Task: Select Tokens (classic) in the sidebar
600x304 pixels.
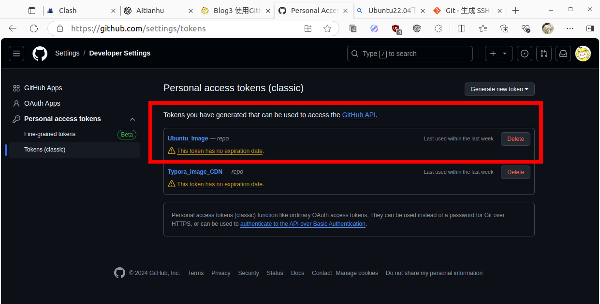Action: click(74, 150)
